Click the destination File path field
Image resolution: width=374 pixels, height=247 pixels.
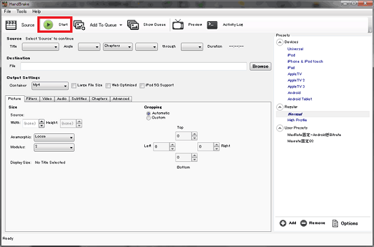point(133,67)
